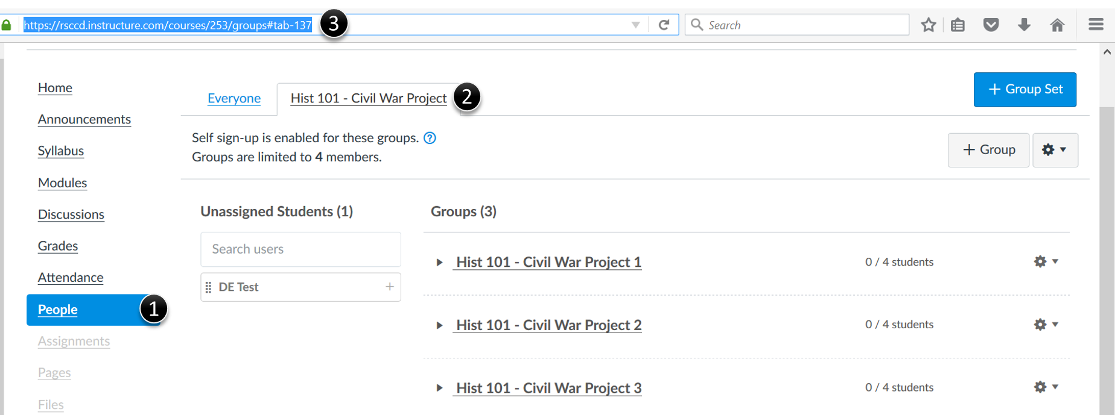Switch to the Everyone tab
Viewport: 1115px width, 415px height.
234,98
